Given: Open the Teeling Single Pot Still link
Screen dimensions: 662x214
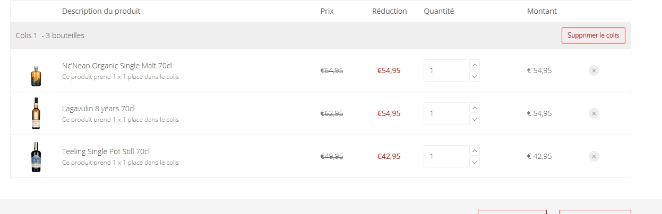Looking at the screenshot, I should click(x=106, y=151).
